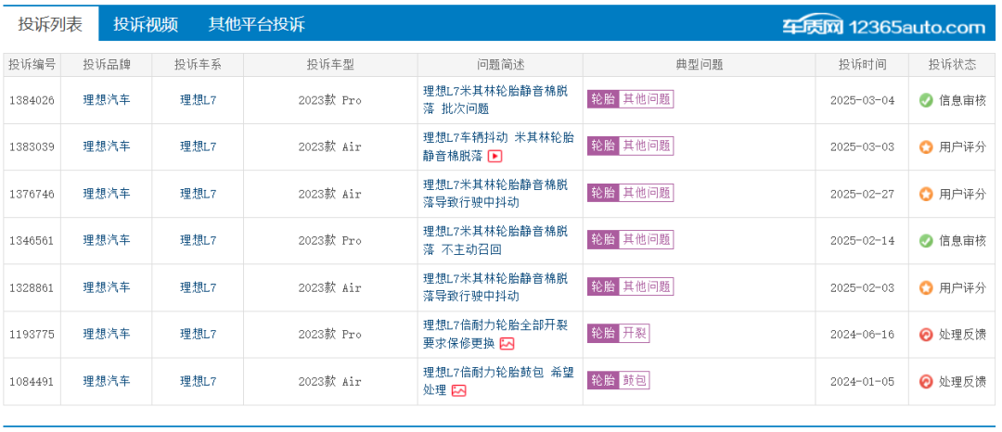Click 典型问题 column header
Image resolution: width=1002 pixels, height=432 pixels.
(x=700, y=65)
